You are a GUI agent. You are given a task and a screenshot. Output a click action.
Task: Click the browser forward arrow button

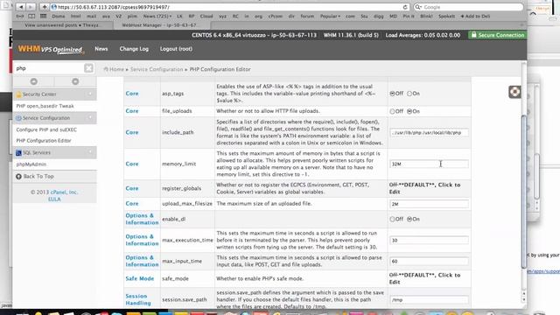click(31, 7)
